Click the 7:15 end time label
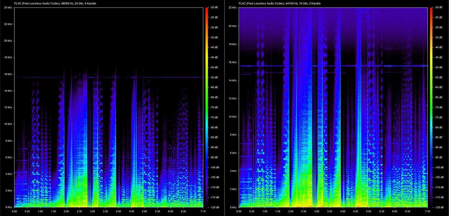 click(203, 211)
